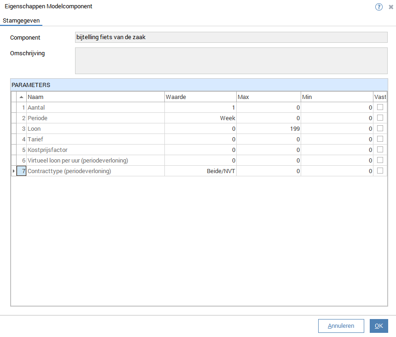Sort by the Naam column header
Screen dimensions: 396x337
95,97
